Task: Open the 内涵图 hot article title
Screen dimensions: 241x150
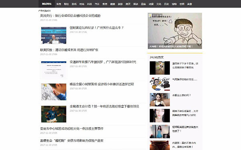Action: 184,145
